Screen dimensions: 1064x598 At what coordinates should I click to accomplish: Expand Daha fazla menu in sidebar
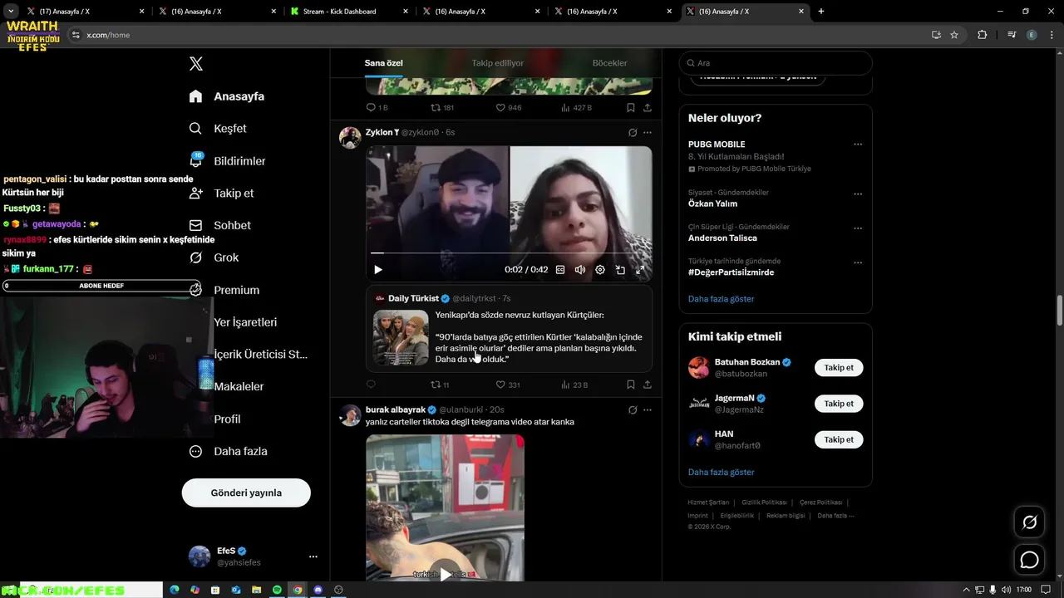tap(228, 451)
